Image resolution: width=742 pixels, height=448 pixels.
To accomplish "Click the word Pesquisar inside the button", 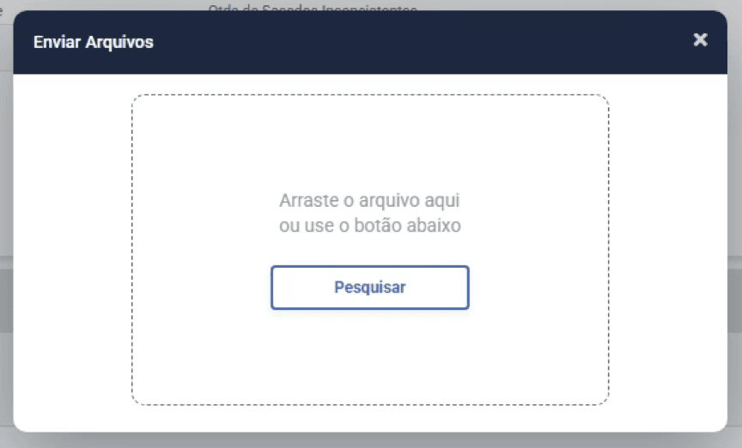I will coord(370,288).
